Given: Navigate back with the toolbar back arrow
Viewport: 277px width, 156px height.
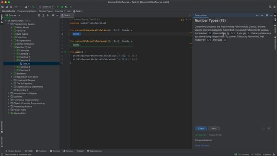Looking at the screenshot, I should [16, 7].
